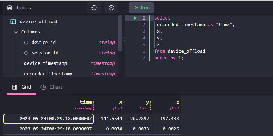Select the session_id column circle marker
This screenshot has width=273, height=136.
tap(26, 53)
